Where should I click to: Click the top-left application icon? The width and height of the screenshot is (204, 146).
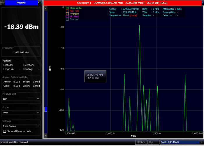pyautogui.click(x=2, y=2)
